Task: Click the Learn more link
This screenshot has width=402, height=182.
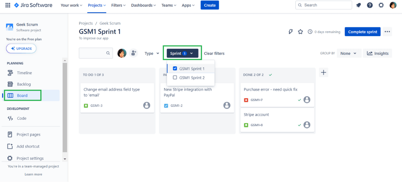Action: coord(33,174)
